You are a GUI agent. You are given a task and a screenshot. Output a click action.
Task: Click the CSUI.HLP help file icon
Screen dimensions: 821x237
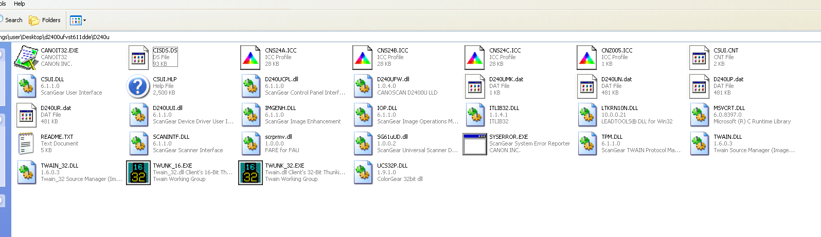(x=138, y=86)
